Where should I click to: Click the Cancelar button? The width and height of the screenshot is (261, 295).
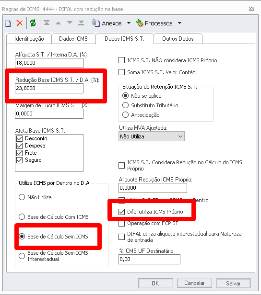point(194,283)
